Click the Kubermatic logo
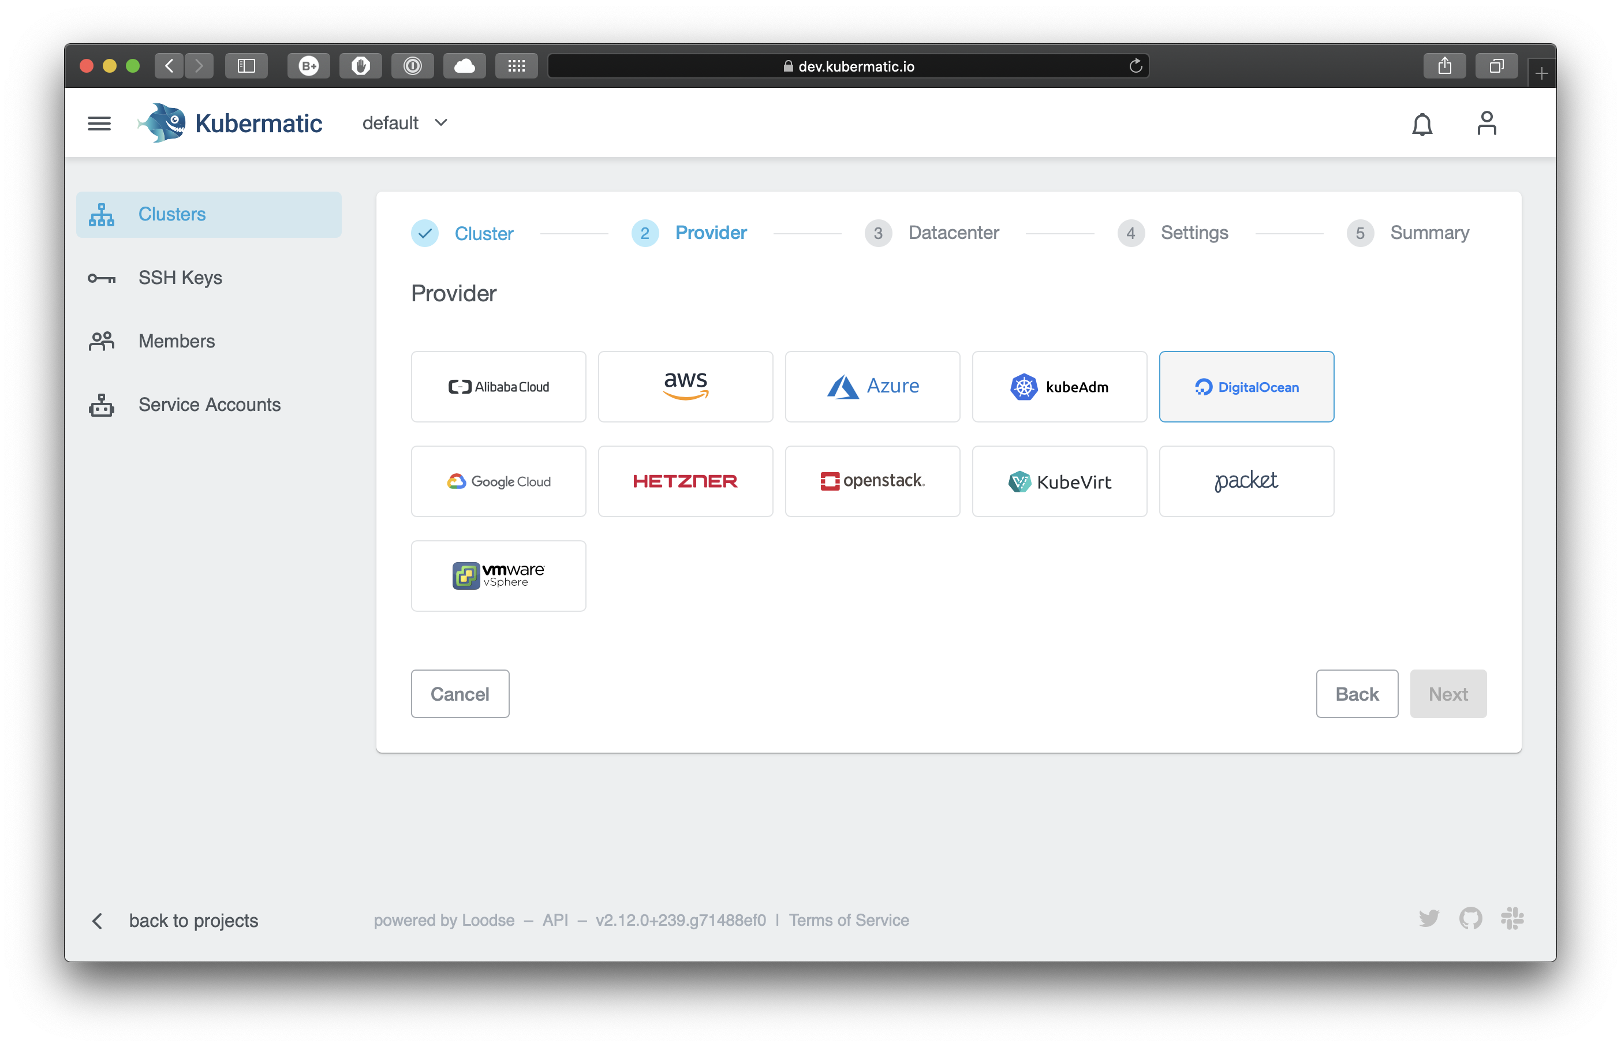 229,122
